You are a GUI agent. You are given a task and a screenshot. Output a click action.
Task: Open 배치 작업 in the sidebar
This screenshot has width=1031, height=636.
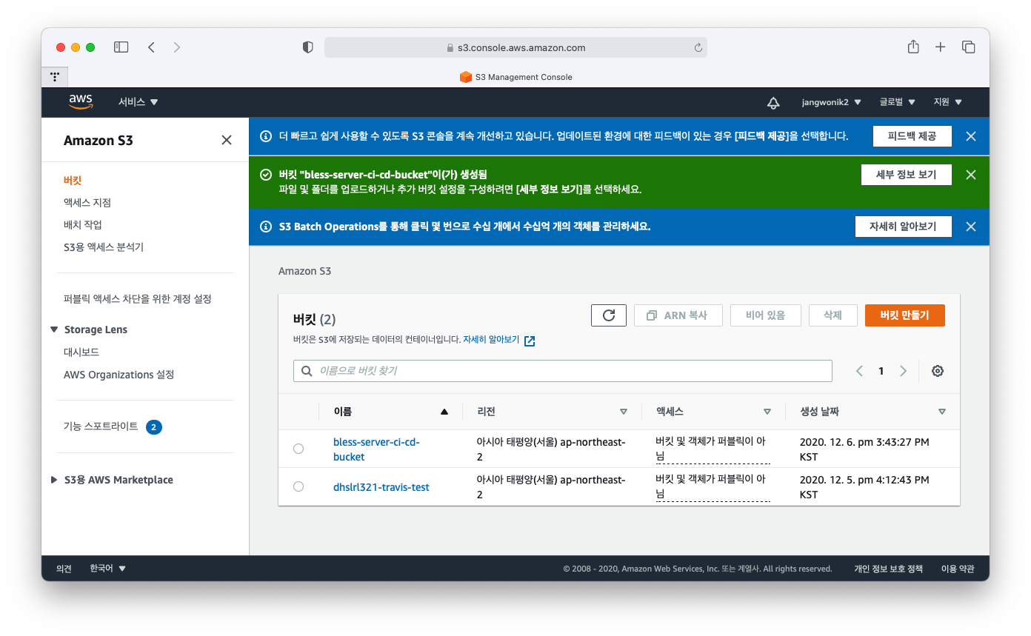[83, 224]
